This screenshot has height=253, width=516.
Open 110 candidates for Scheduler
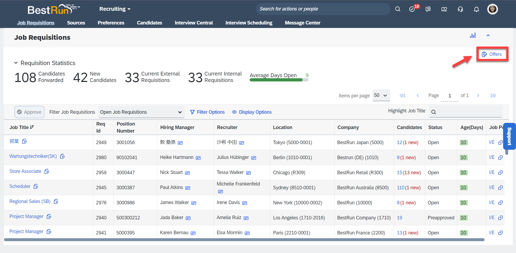click(x=401, y=188)
